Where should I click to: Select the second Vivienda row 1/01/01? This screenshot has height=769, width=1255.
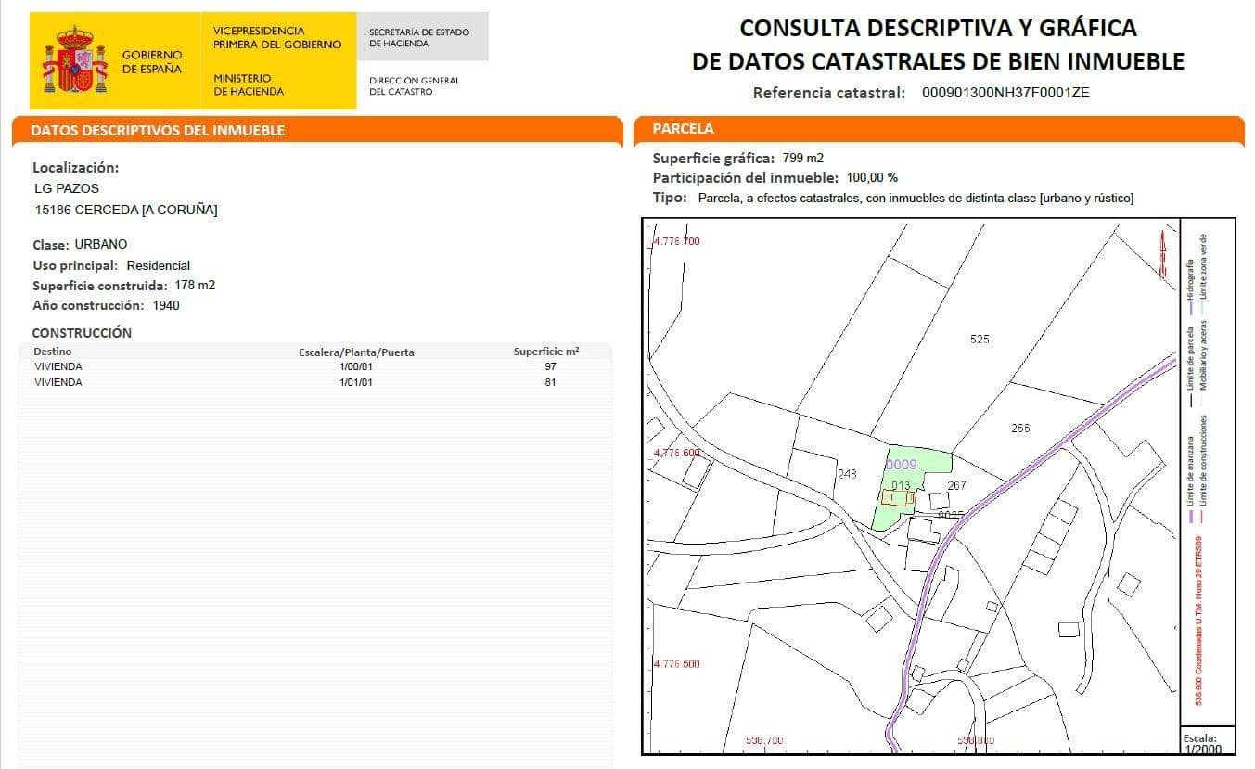pos(314,382)
